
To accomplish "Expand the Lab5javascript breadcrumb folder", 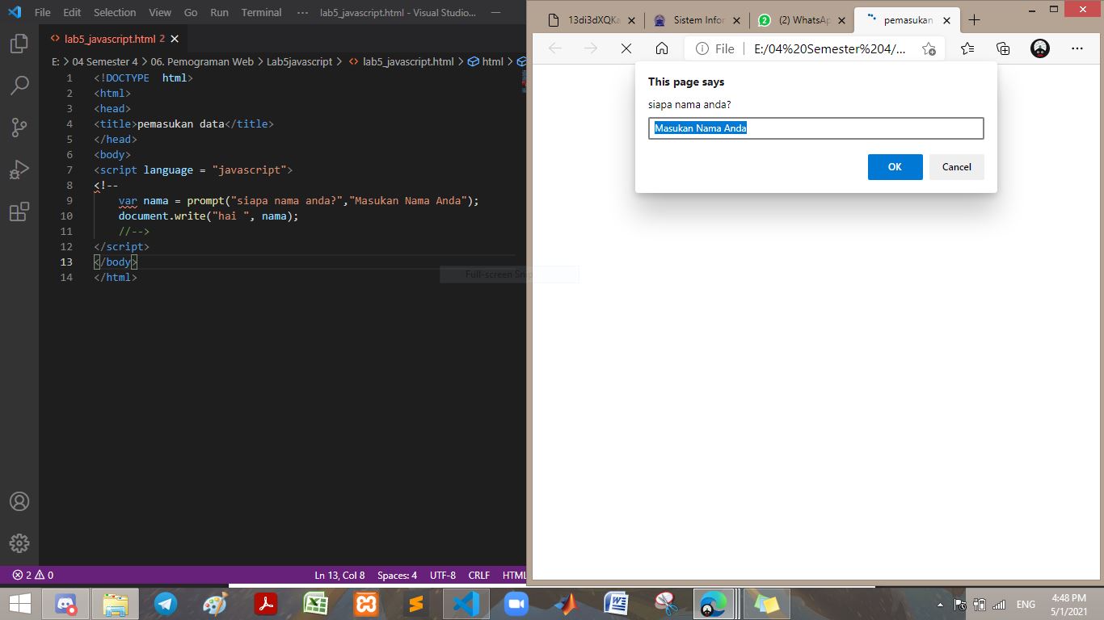I will coord(299,61).
